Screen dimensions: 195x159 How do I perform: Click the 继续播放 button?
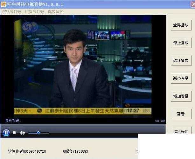click(x=181, y=61)
